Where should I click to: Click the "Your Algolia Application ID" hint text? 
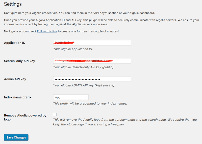click(x=73, y=49)
